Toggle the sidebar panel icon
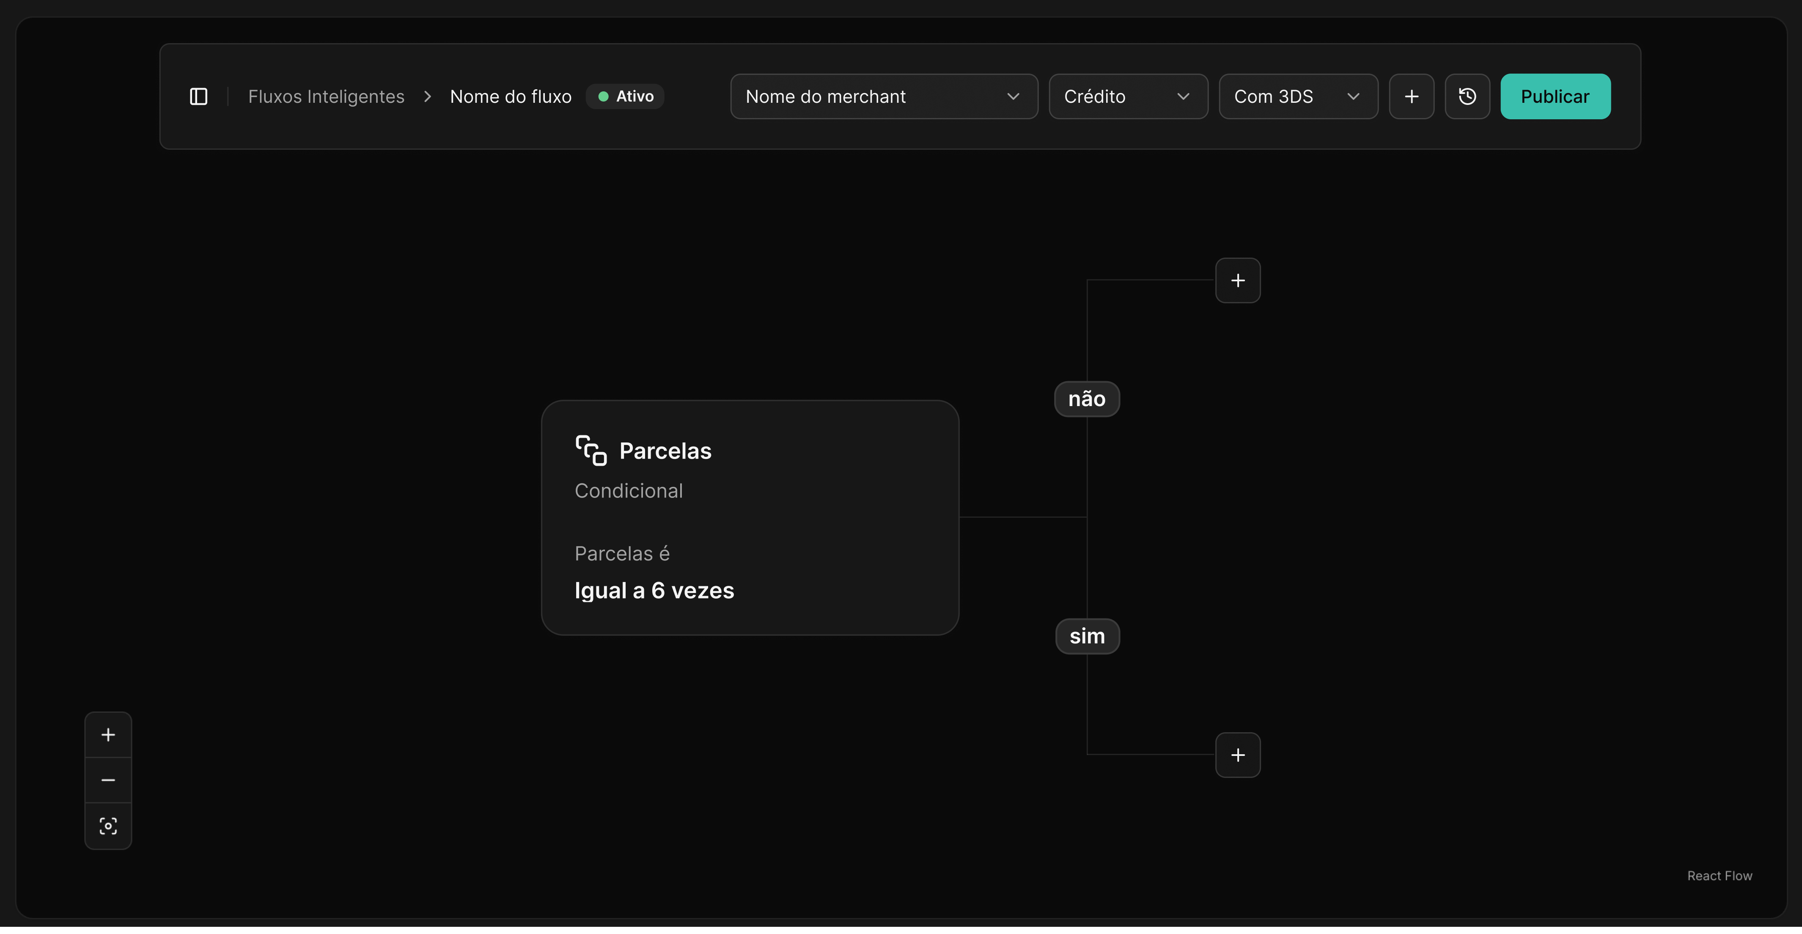 [x=199, y=96]
